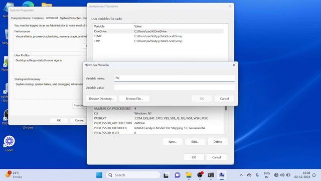Select the PATHEXT system variable row
The width and height of the screenshot is (321, 181).
[x=158, y=118]
